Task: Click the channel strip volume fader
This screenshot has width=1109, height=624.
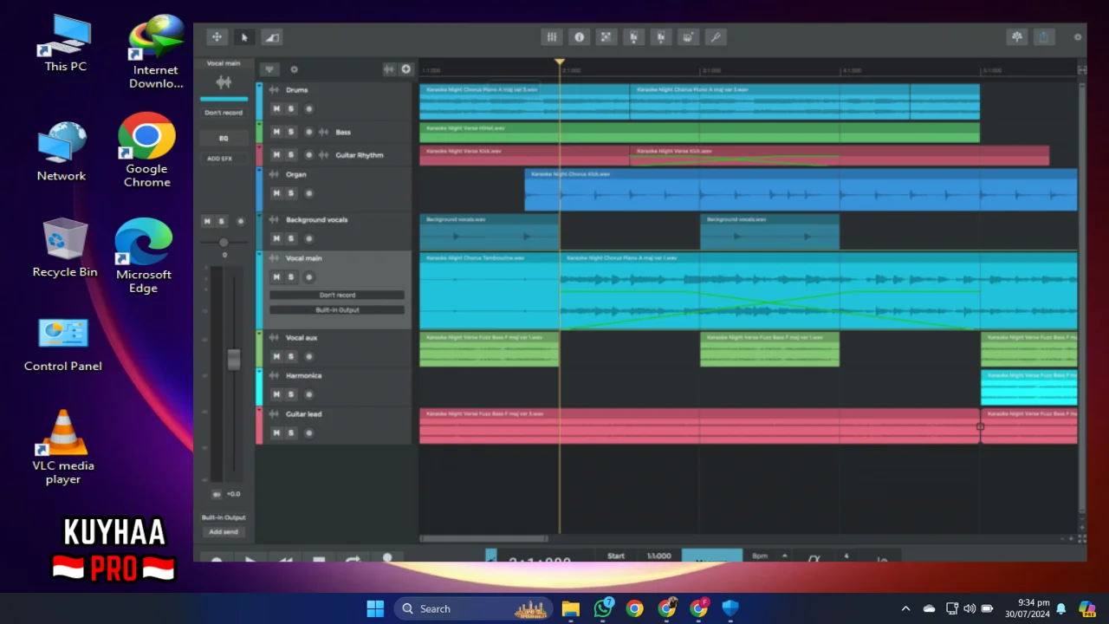Action: click(233, 360)
